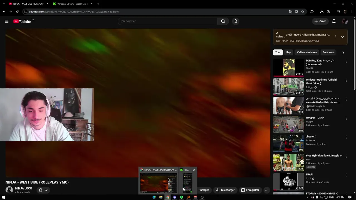Open volume control in system tray
The width and height of the screenshot is (356, 200).
(x=321, y=197)
